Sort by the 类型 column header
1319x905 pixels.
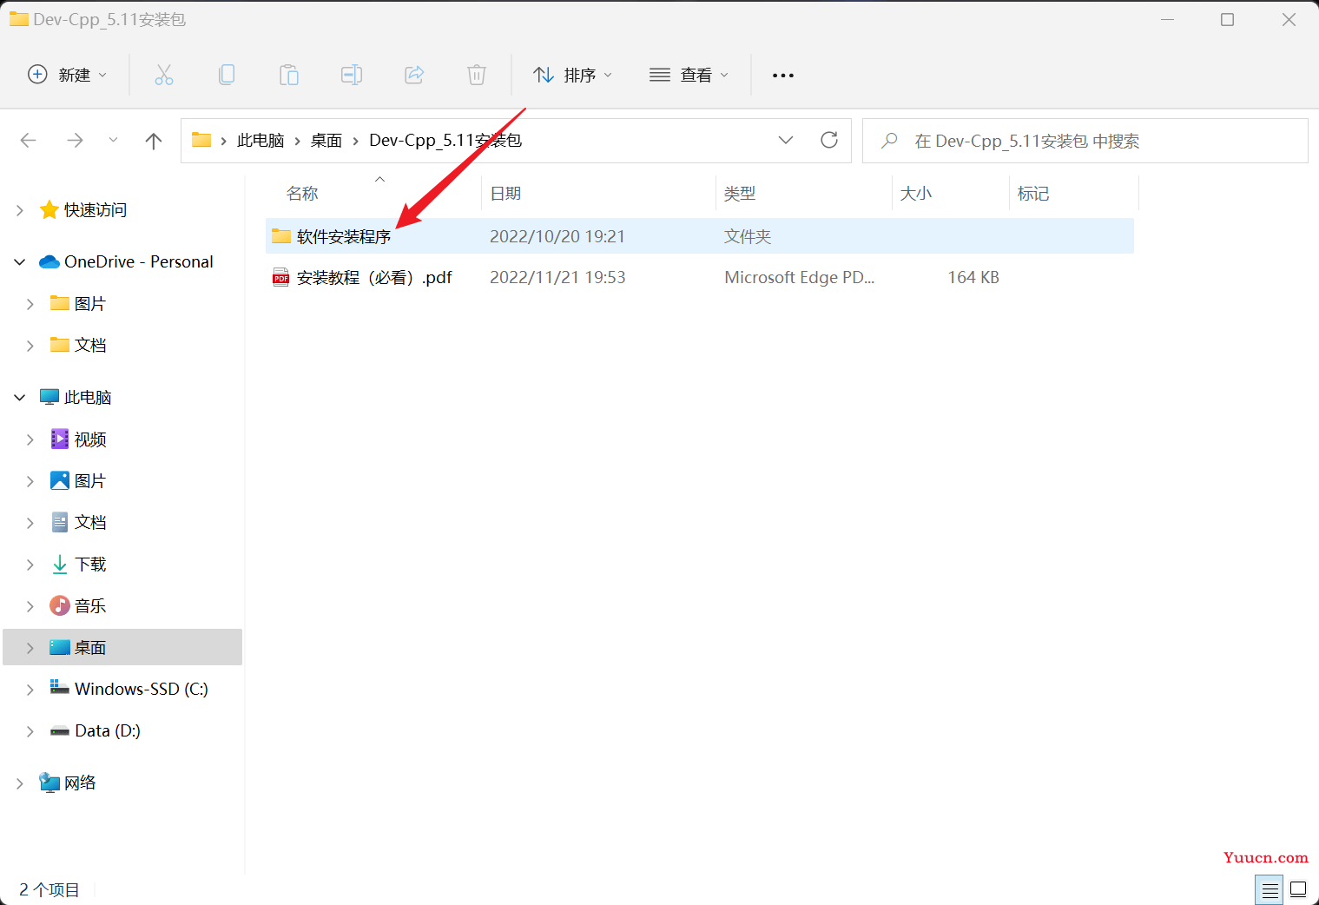[740, 194]
